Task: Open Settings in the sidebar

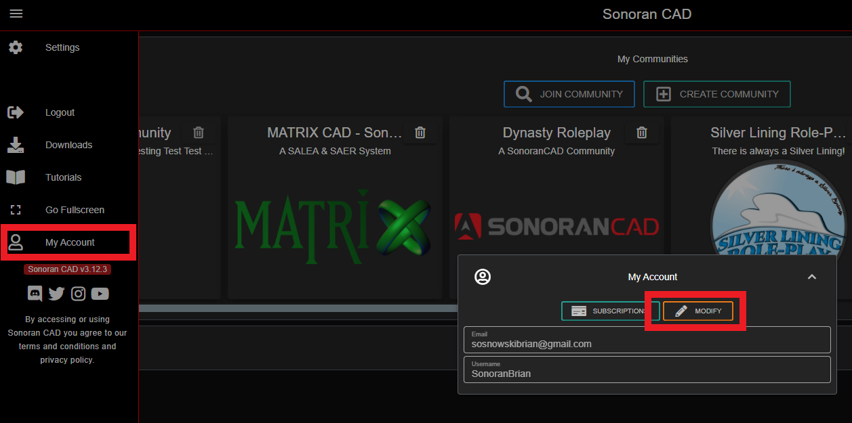Action: [62, 47]
